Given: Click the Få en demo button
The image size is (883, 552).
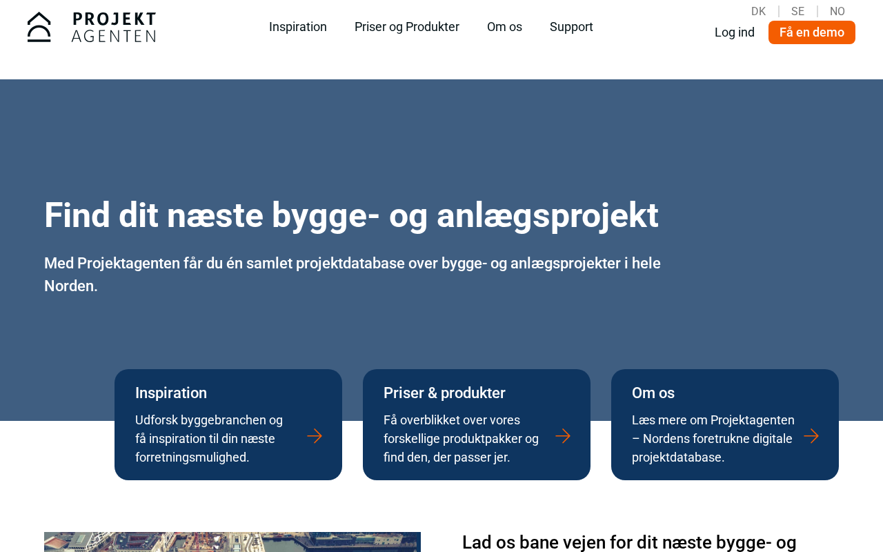Looking at the screenshot, I should (x=812, y=32).
